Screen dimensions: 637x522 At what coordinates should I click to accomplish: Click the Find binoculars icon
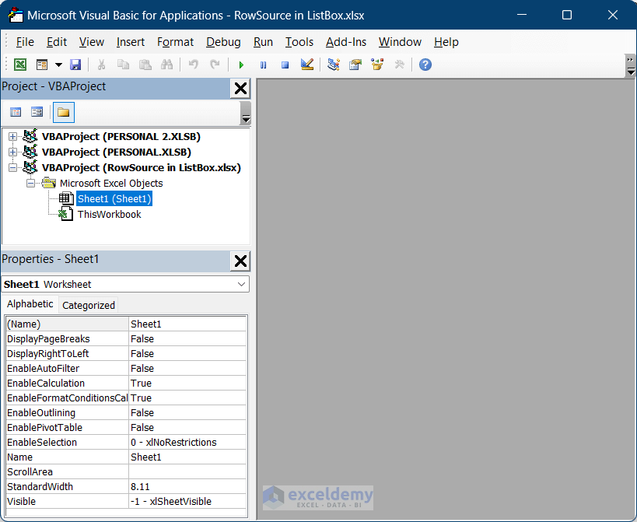[167, 65]
